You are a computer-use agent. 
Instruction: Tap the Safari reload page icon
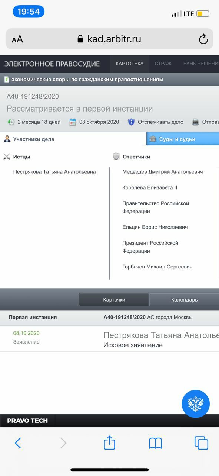click(203, 39)
